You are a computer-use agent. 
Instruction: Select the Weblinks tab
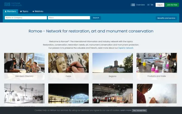(38, 12)
